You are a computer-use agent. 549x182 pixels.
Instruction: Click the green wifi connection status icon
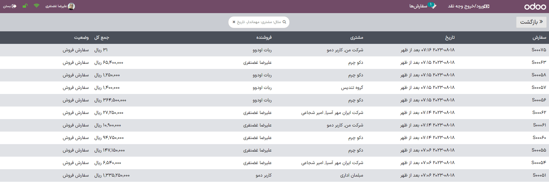(36, 6)
